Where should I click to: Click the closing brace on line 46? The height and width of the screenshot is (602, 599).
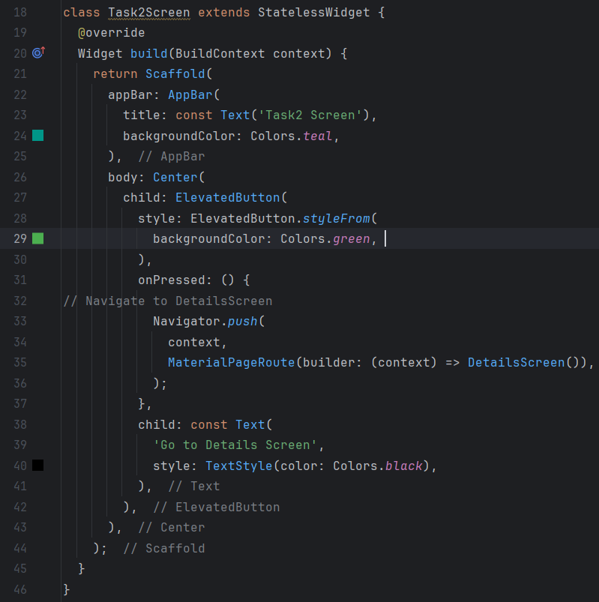[x=67, y=589]
